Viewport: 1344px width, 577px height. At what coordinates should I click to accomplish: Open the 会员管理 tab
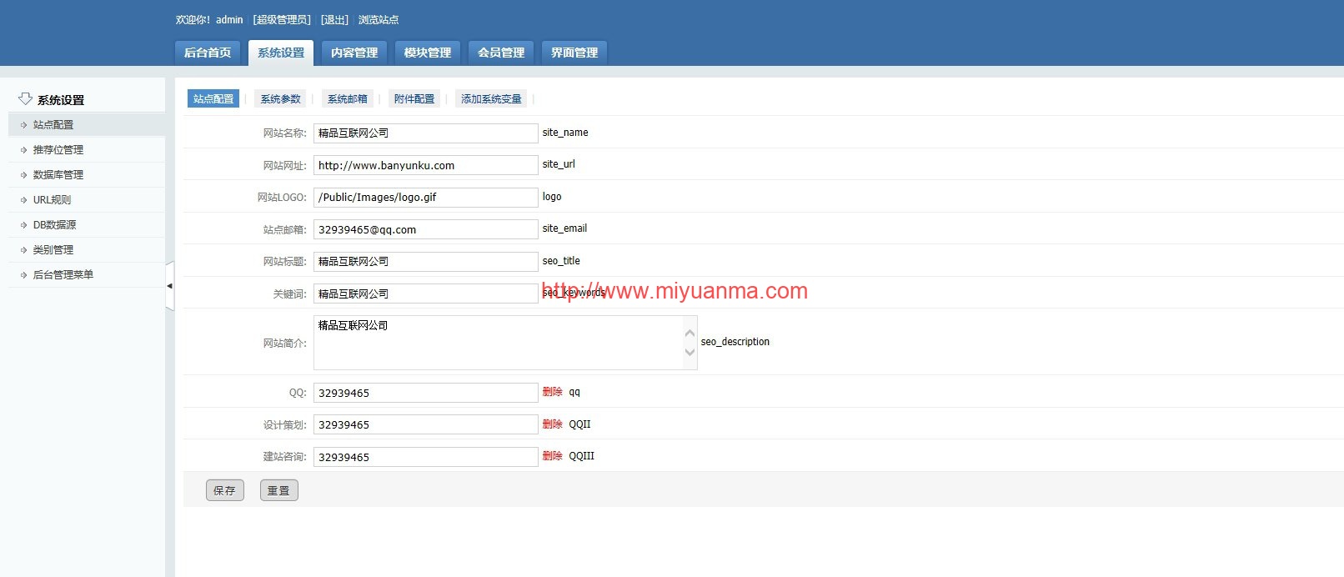pos(501,53)
